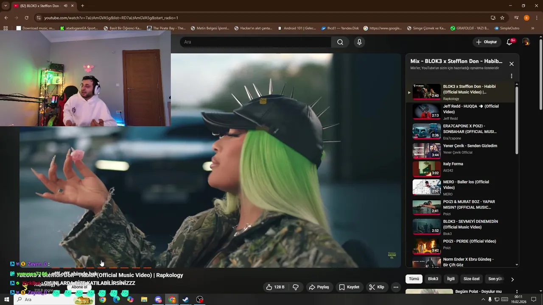Image resolution: width=543 pixels, height=305 pixels.
Task: Open the YouTube account avatar menu
Action: pyautogui.click(x=526, y=42)
